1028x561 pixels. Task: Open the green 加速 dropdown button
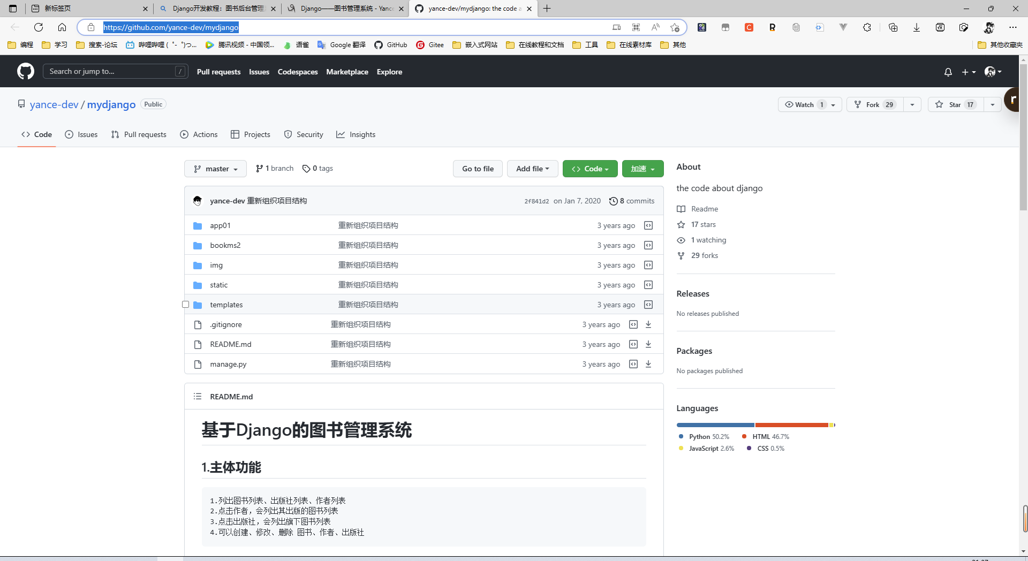642,169
